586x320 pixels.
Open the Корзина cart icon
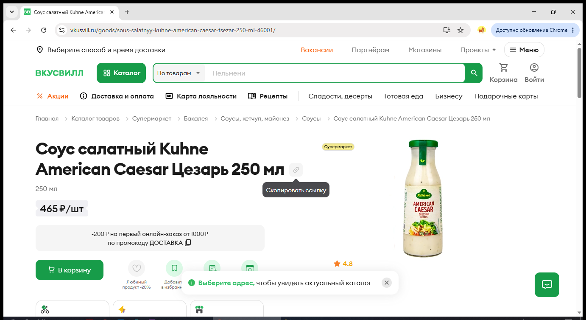pos(503,73)
